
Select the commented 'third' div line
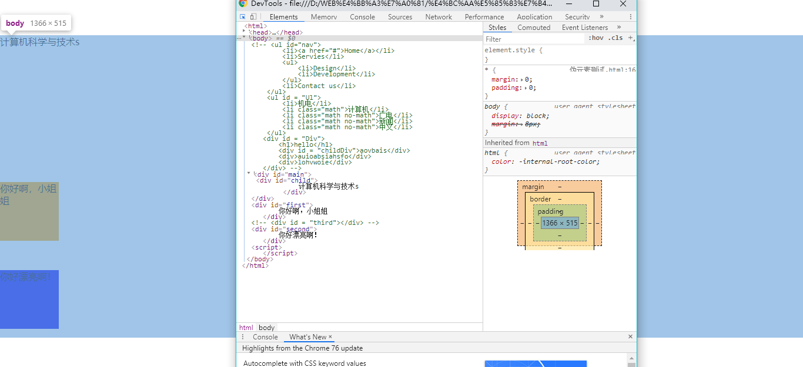[x=315, y=223]
